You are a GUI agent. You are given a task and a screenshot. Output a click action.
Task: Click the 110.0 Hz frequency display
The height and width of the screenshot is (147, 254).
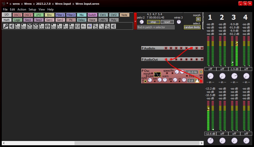tap(191, 72)
